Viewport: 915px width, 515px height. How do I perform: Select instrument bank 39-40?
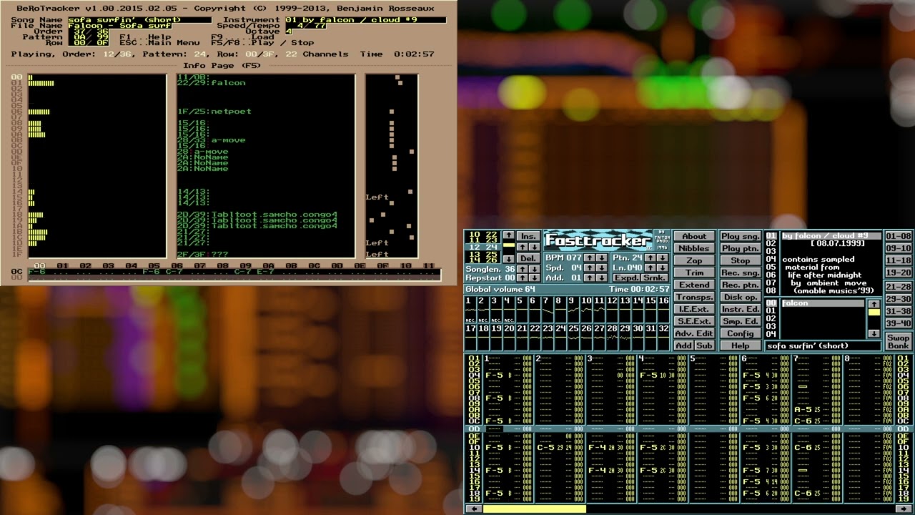899,323
